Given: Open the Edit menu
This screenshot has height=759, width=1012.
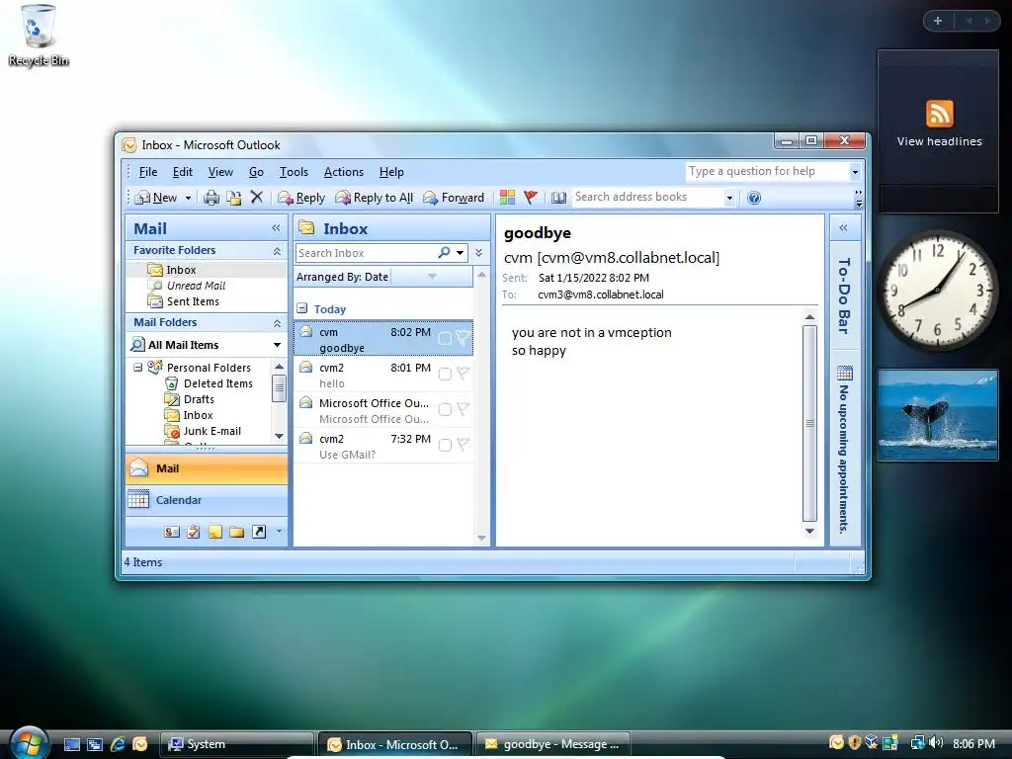Looking at the screenshot, I should tap(183, 172).
